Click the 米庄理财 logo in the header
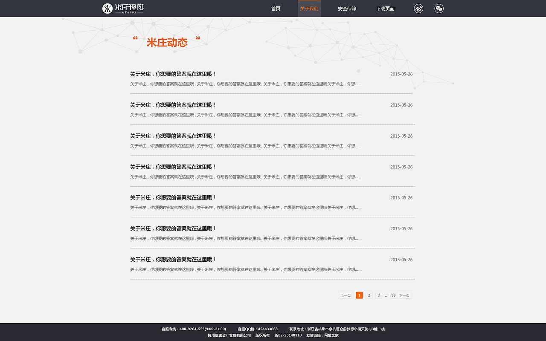 point(123,9)
